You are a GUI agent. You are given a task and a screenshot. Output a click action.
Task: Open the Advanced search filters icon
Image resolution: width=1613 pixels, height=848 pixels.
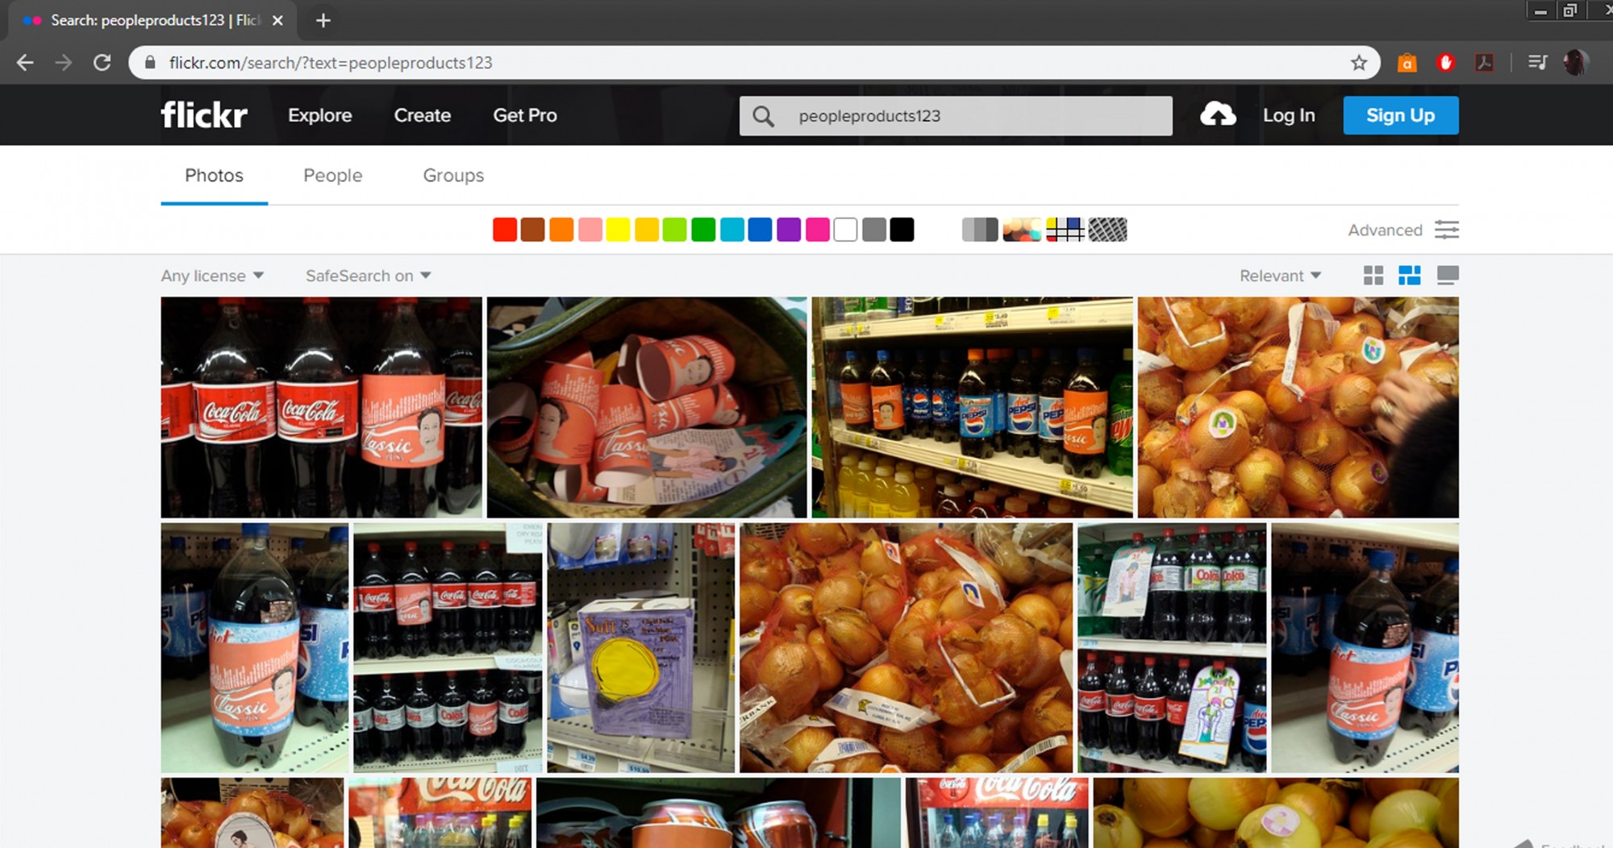click(x=1447, y=230)
